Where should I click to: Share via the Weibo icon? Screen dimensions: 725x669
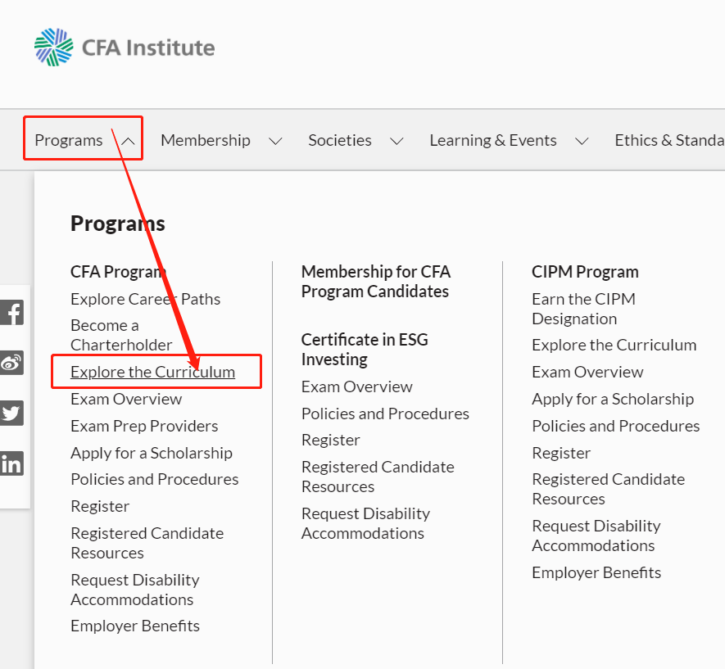pos(11,363)
